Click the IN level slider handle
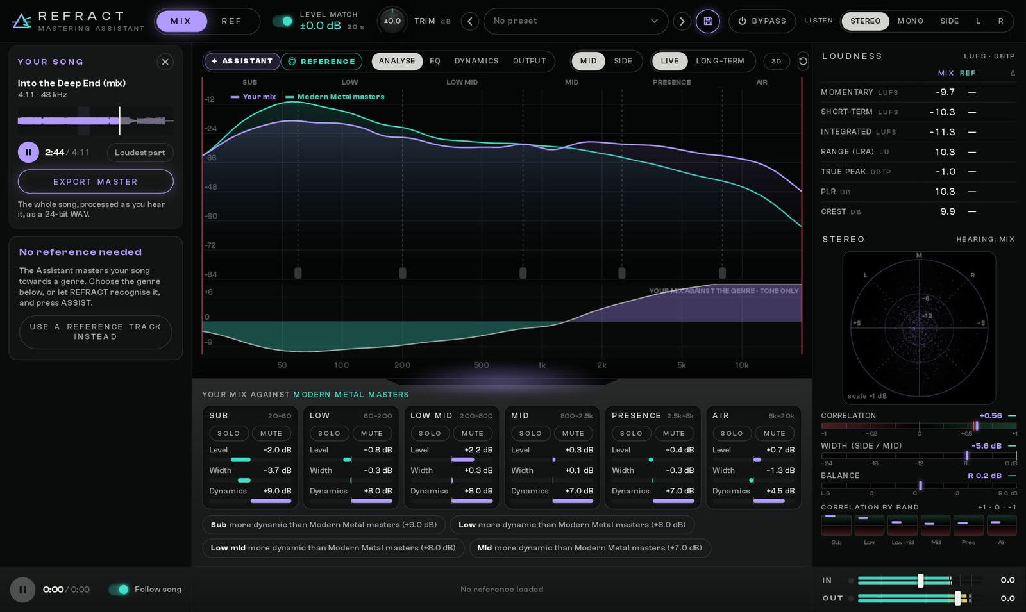The height and width of the screenshot is (612, 1026). [921, 581]
